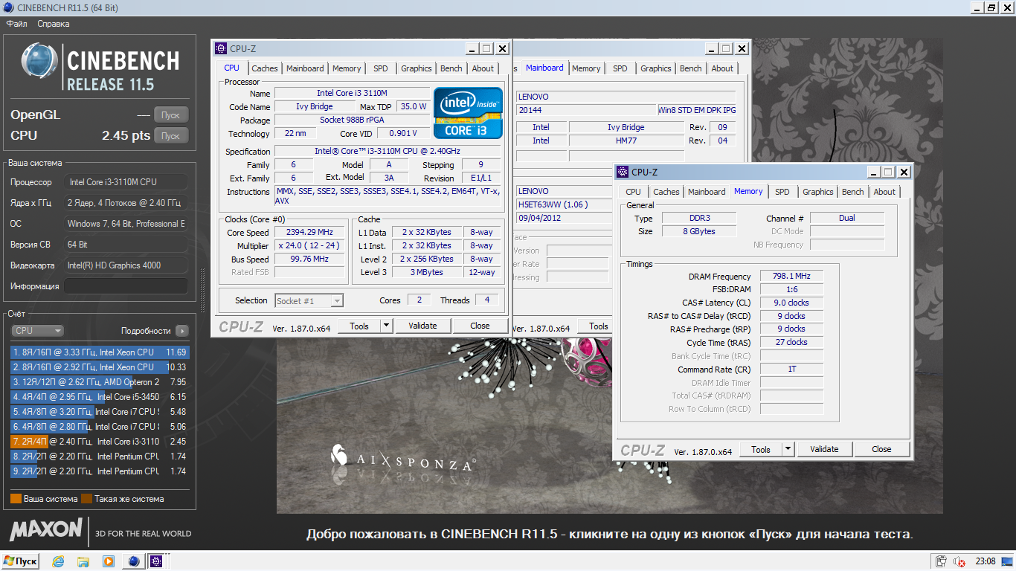The image size is (1016, 571).
Task: Click the Видеокарта field Intel(R) HD Graphics 4000
Action: click(126, 265)
